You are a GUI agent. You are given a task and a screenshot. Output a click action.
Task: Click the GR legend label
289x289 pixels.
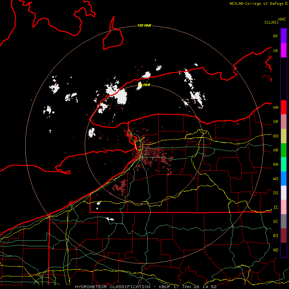click(x=276, y=122)
